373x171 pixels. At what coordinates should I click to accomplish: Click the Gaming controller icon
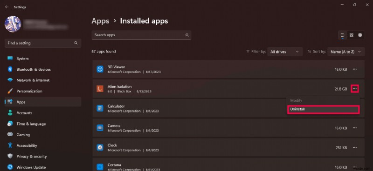click(10, 134)
